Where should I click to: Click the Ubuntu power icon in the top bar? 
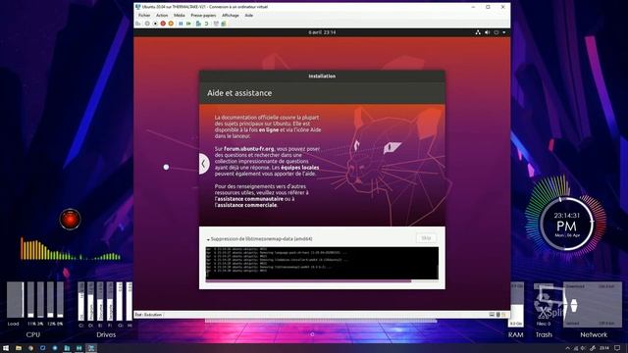pyautogui.click(x=497, y=32)
